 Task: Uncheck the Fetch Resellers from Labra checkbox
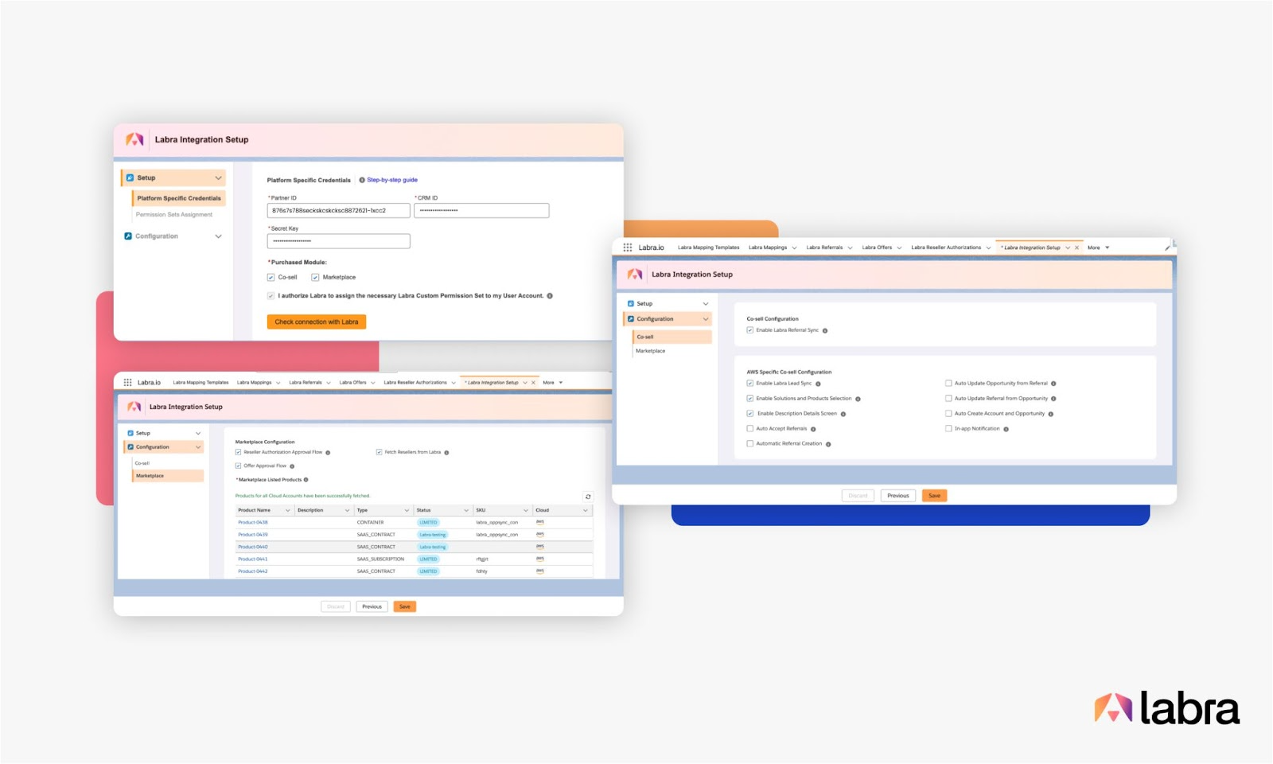(x=379, y=452)
